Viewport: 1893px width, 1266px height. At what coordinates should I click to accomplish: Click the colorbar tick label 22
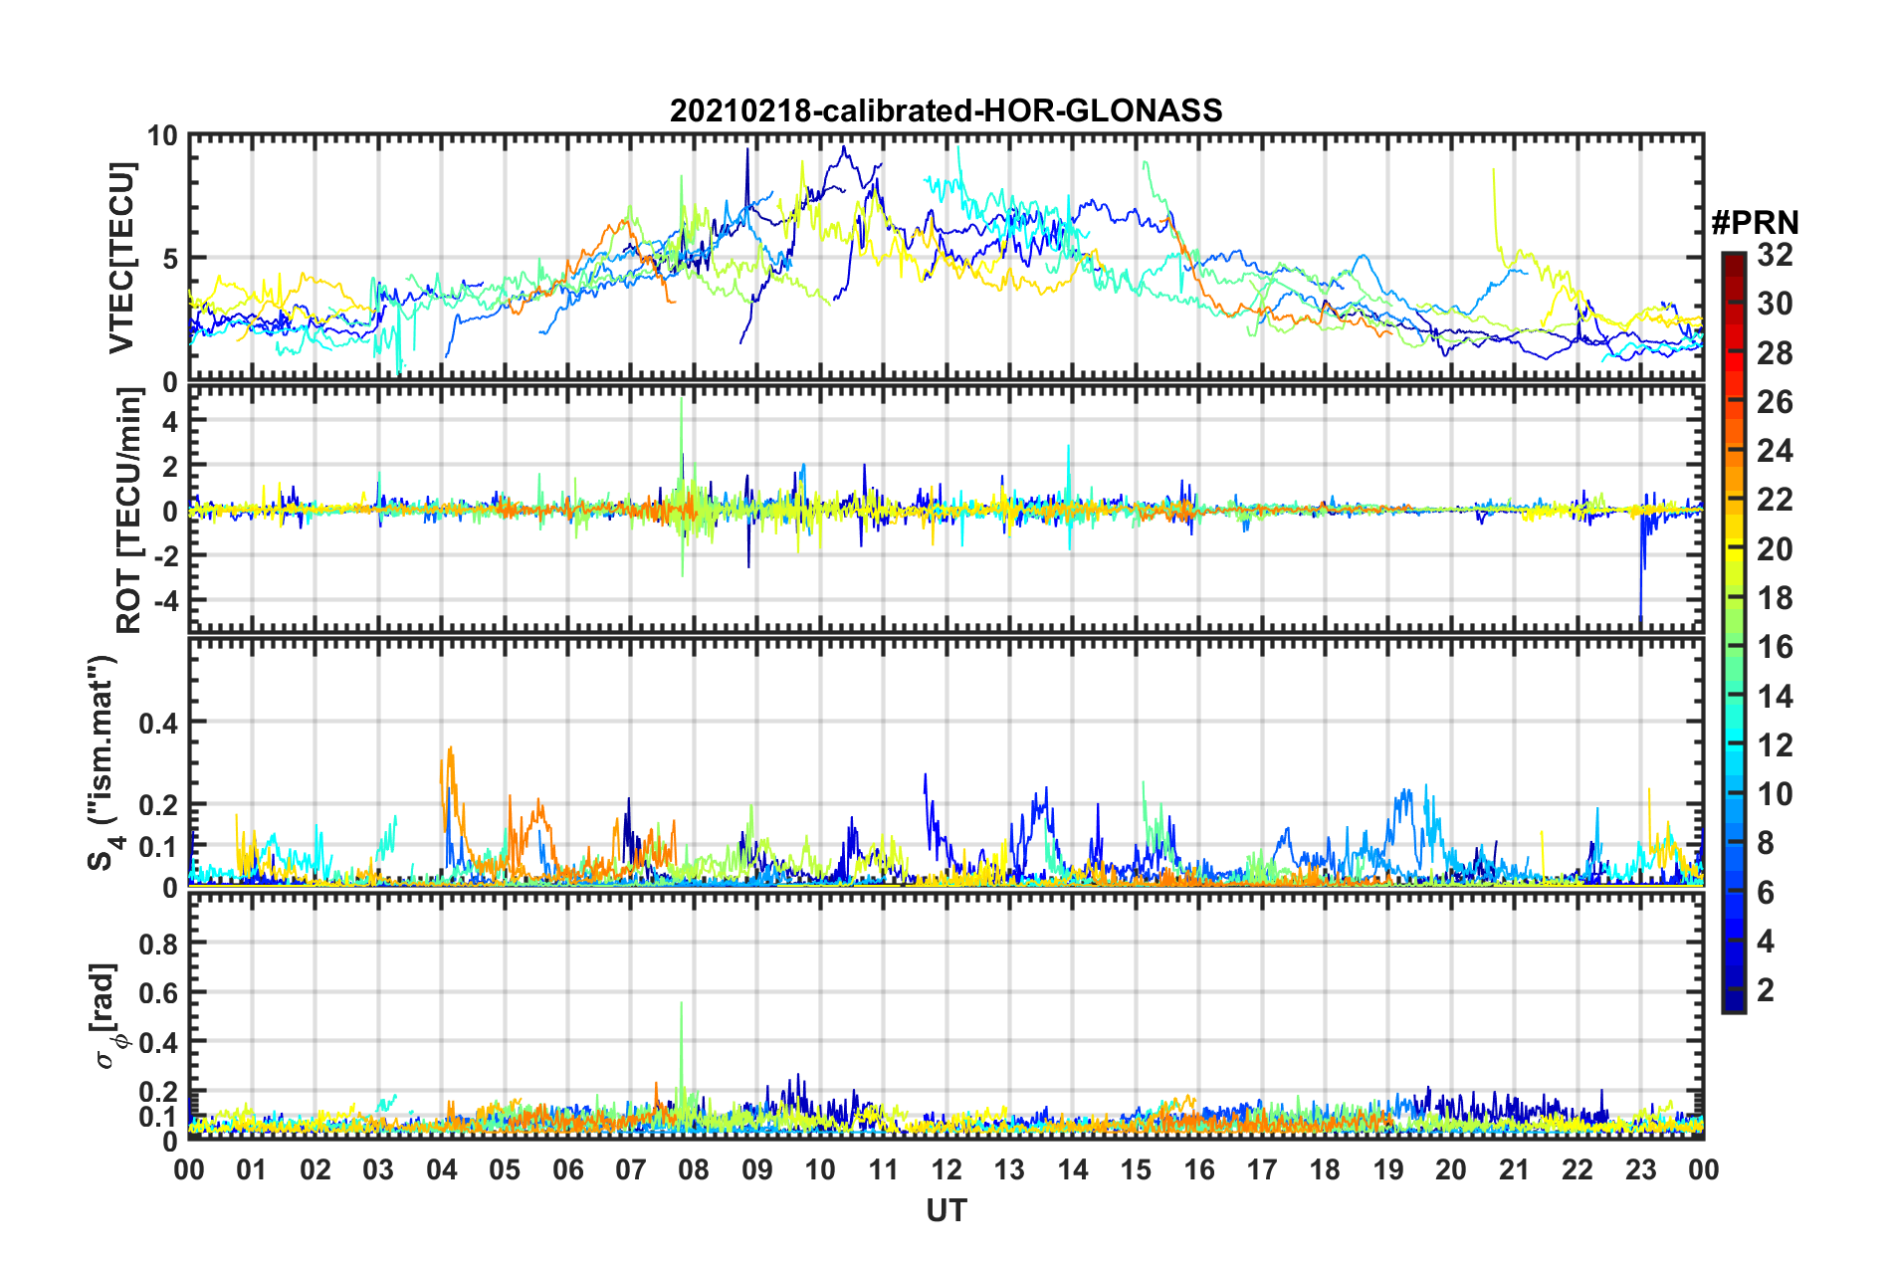pyautogui.click(x=1775, y=500)
